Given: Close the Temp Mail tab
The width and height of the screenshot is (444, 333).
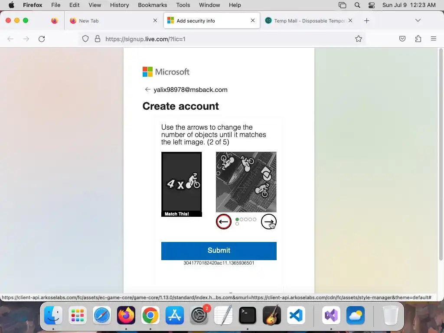Looking at the screenshot, I should point(350,20).
